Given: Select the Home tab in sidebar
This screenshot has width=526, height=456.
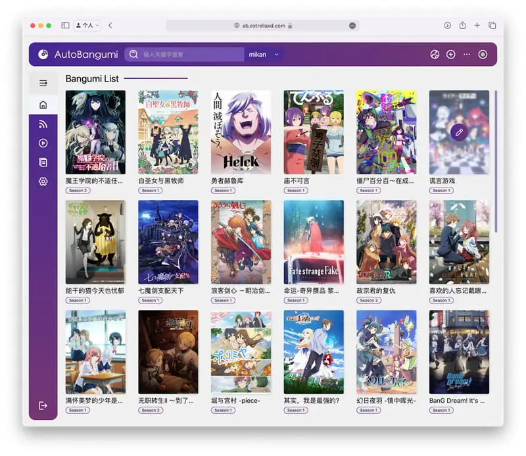Looking at the screenshot, I should coord(43,105).
